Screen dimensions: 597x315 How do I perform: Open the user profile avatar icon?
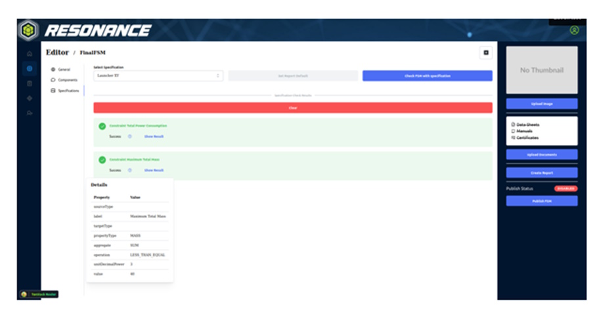[574, 30]
